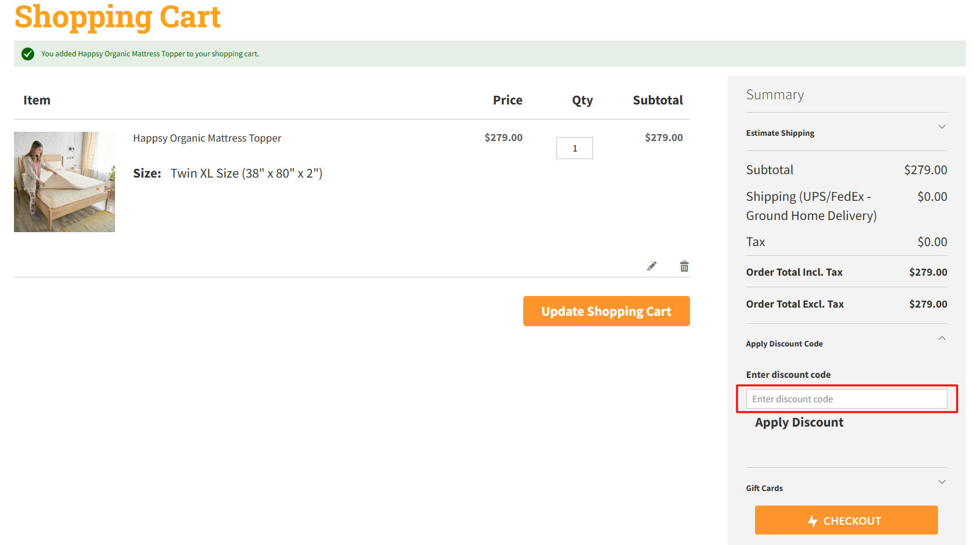974x545 pixels.
Task: Collapse Apply Discount Code with the up arrow
Action: pyautogui.click(x=942, y=338)
